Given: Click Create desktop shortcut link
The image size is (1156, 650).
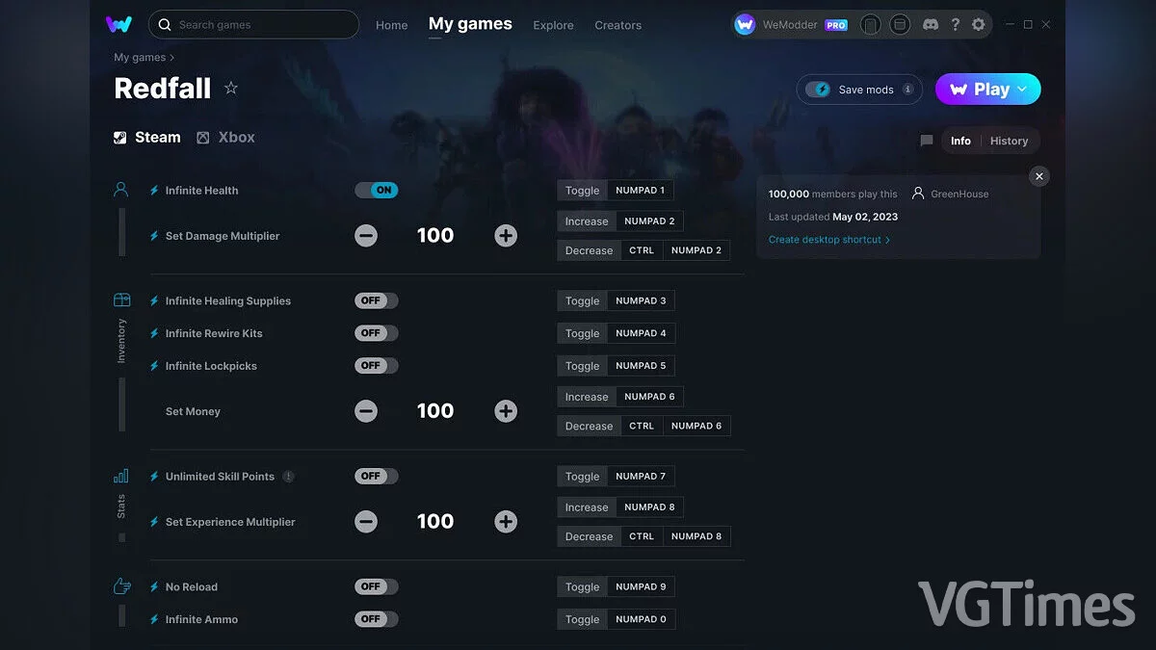Looking at the screenshot, I should point(828,240).
